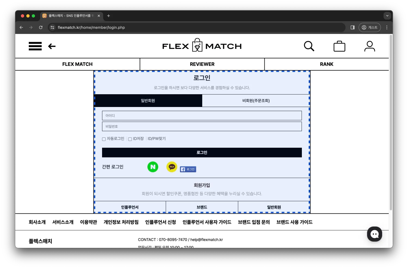Open the ID/PW찾기 link
Viewport: 408px width, 268px height.
pos(157,138)
